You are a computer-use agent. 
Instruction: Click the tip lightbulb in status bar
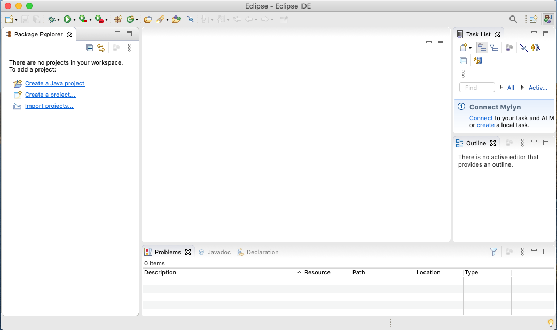pos(551,323)
